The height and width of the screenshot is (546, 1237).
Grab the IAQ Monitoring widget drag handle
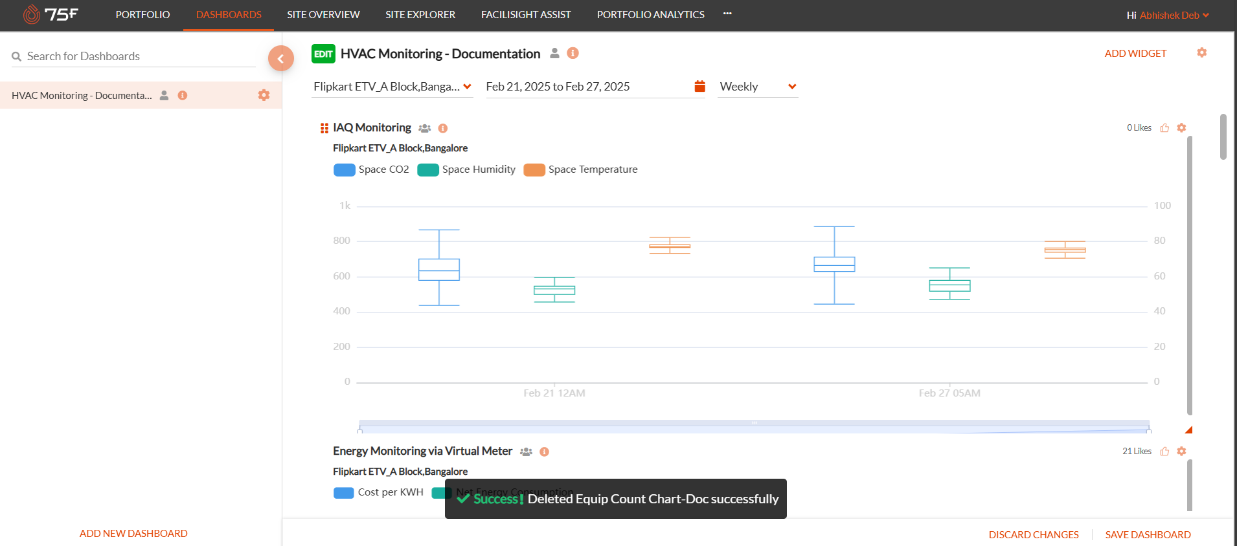coord(324,128)
